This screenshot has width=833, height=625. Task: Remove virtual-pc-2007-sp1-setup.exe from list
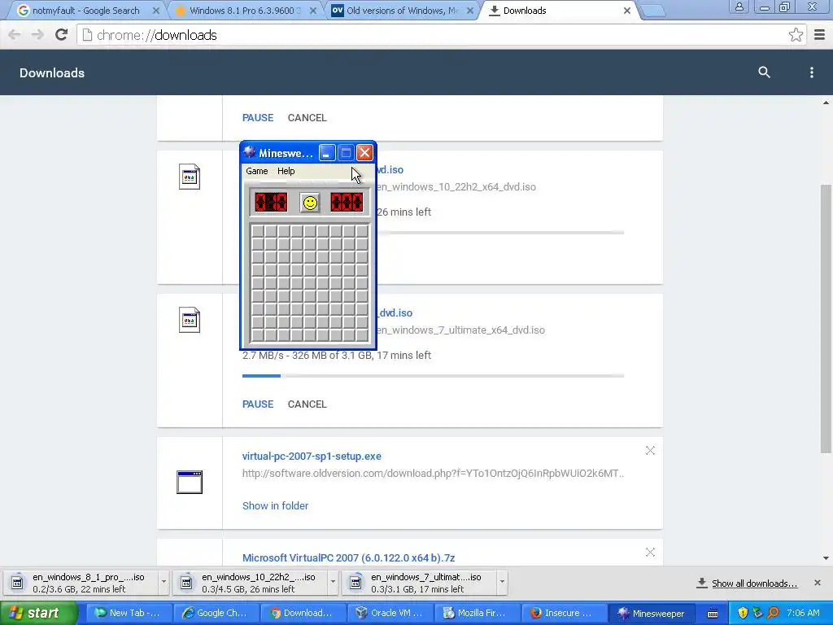point(650,451)
